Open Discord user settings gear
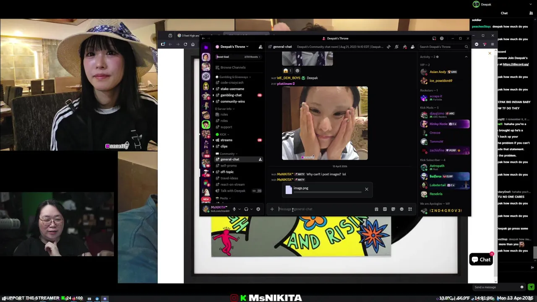537x302 pixels. pyautogui.click(x=258, y=209)
